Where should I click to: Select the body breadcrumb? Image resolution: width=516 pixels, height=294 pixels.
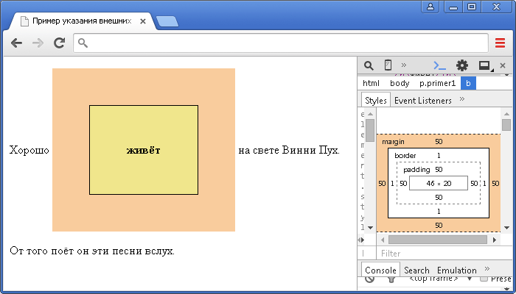(400, 83)
